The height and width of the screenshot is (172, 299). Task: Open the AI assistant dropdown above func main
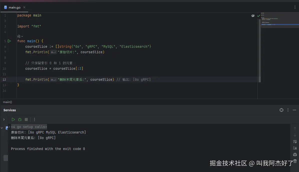pyautogui.click(x=20, y=36)
